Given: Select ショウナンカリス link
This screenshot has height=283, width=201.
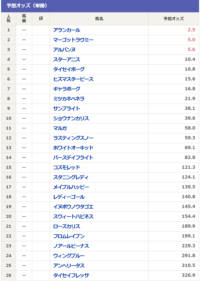Looking at the screenshot, I should (x=71, y=118).
